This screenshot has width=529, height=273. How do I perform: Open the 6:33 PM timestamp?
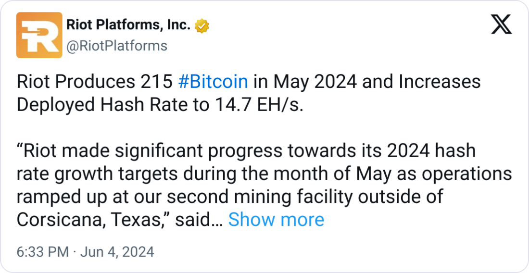click(x=43, y=252)
